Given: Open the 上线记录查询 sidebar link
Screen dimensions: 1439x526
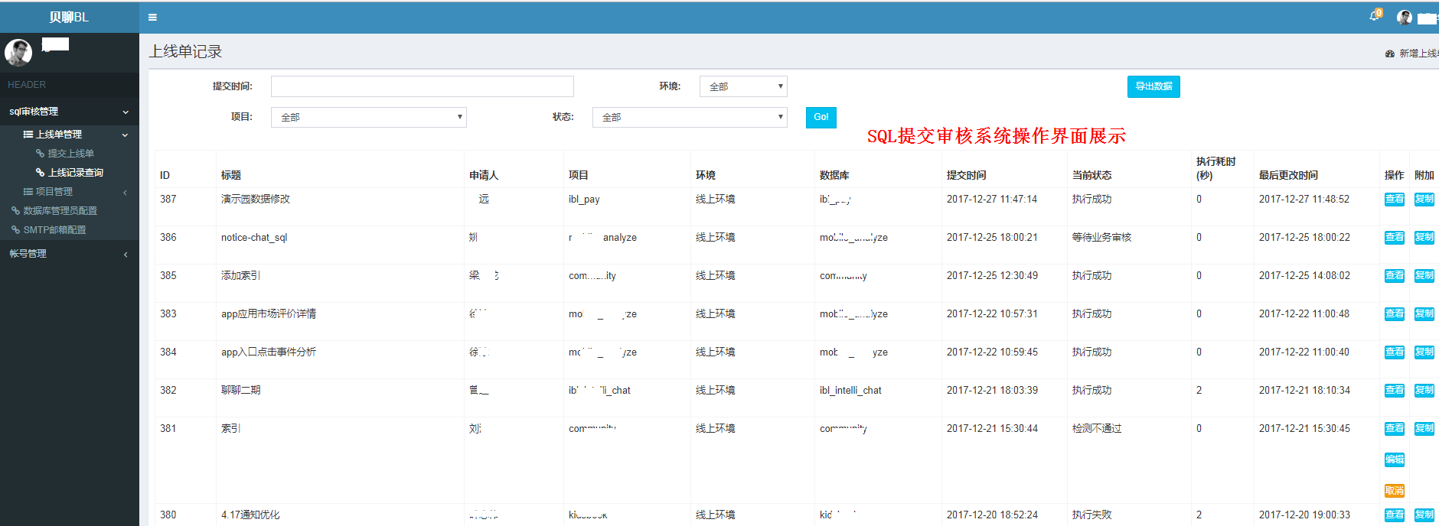Looking at the screenshot, I should click(75, 173).
